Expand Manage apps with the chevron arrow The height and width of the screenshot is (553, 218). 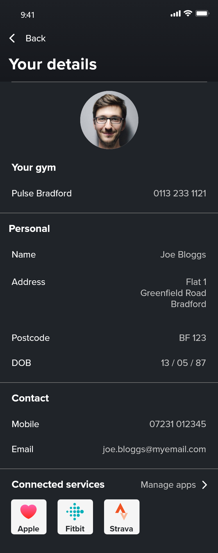(205, 485)
